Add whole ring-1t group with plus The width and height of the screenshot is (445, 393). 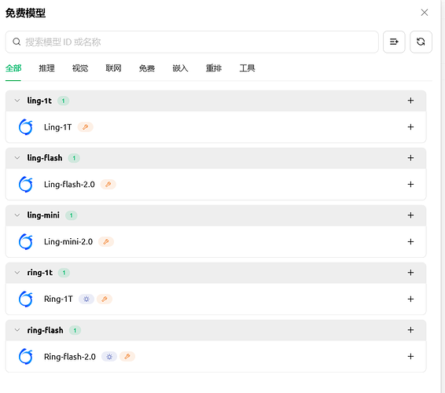(x=410, y=273)
